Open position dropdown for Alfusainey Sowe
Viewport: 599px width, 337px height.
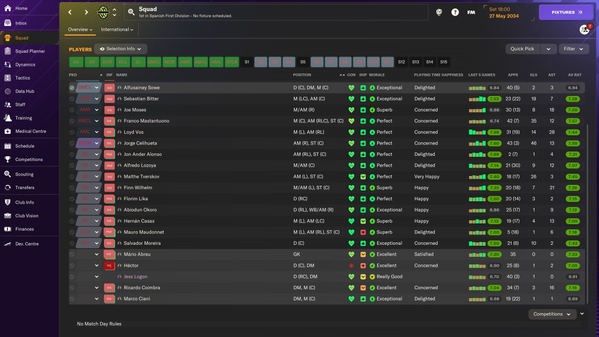(97, 88)
